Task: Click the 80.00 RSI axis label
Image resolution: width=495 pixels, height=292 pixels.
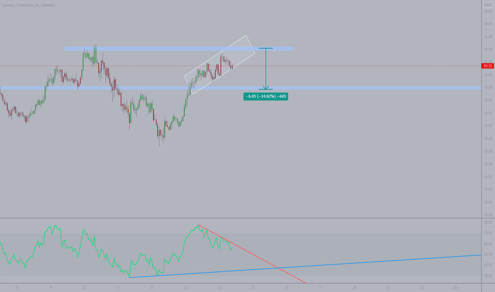Action: 488,222
